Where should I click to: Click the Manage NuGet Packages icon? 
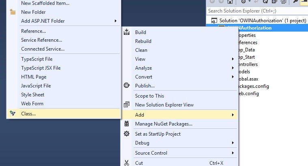tap(127, 123)
